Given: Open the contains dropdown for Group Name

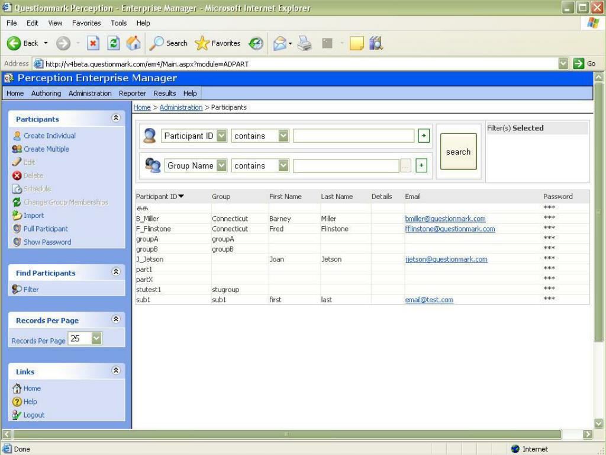Looking at the screenshot, I should (x=283, y=166).
